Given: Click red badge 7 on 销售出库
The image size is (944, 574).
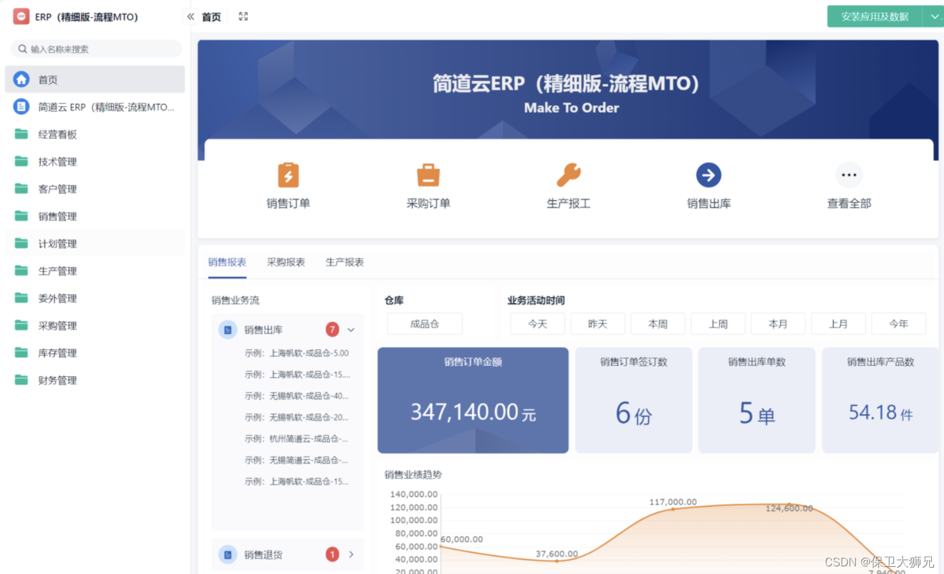Looking at the screenshot, I should point(332,330).
